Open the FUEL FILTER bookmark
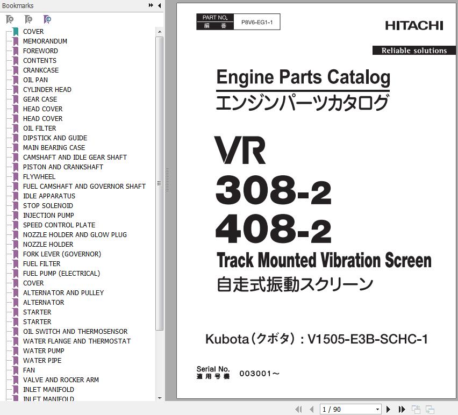The width and height of the screenshot is (458, 415). 41,264
